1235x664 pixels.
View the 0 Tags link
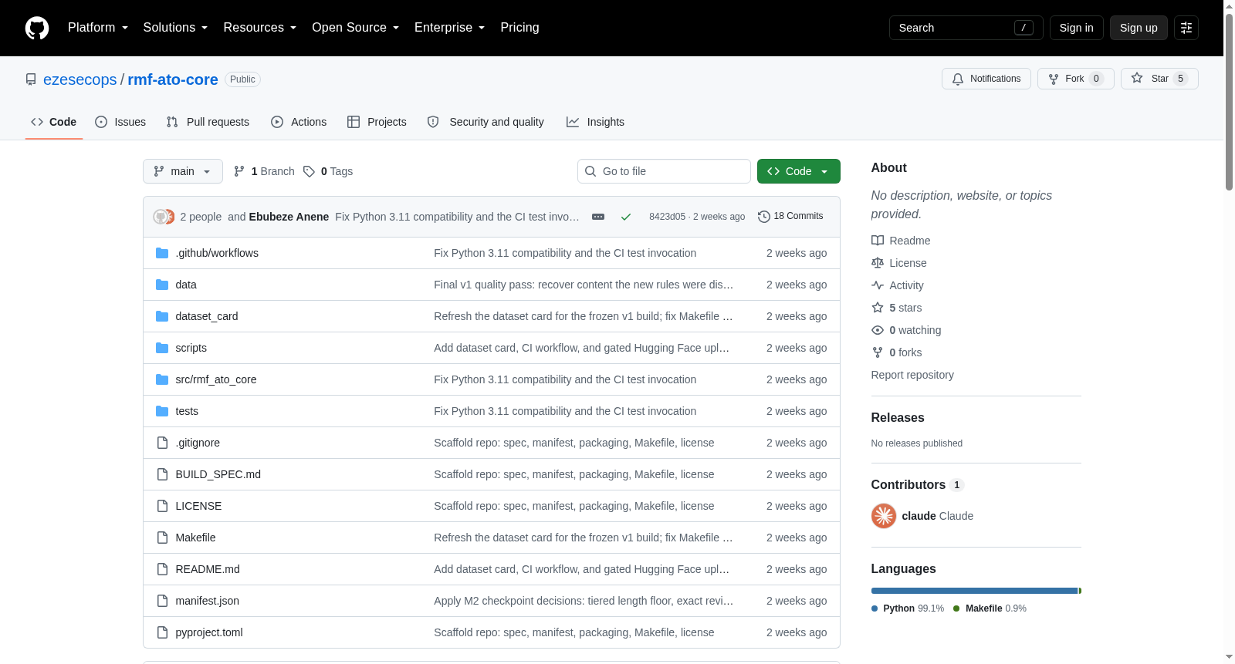tap(328, 171)
